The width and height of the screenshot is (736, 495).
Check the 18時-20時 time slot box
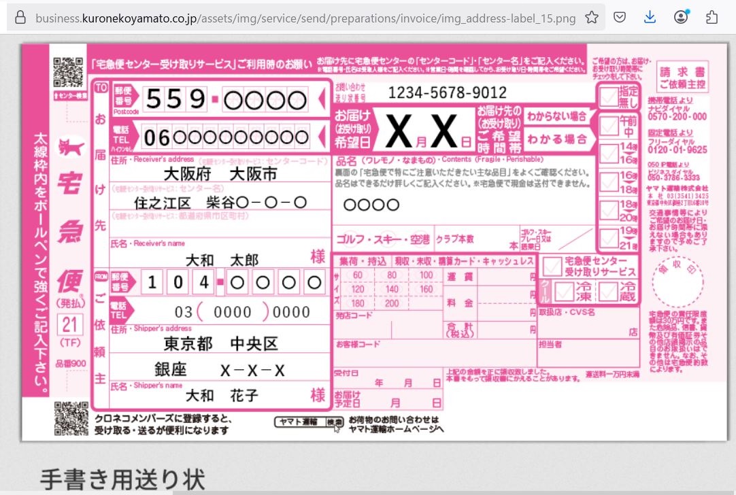609,210
